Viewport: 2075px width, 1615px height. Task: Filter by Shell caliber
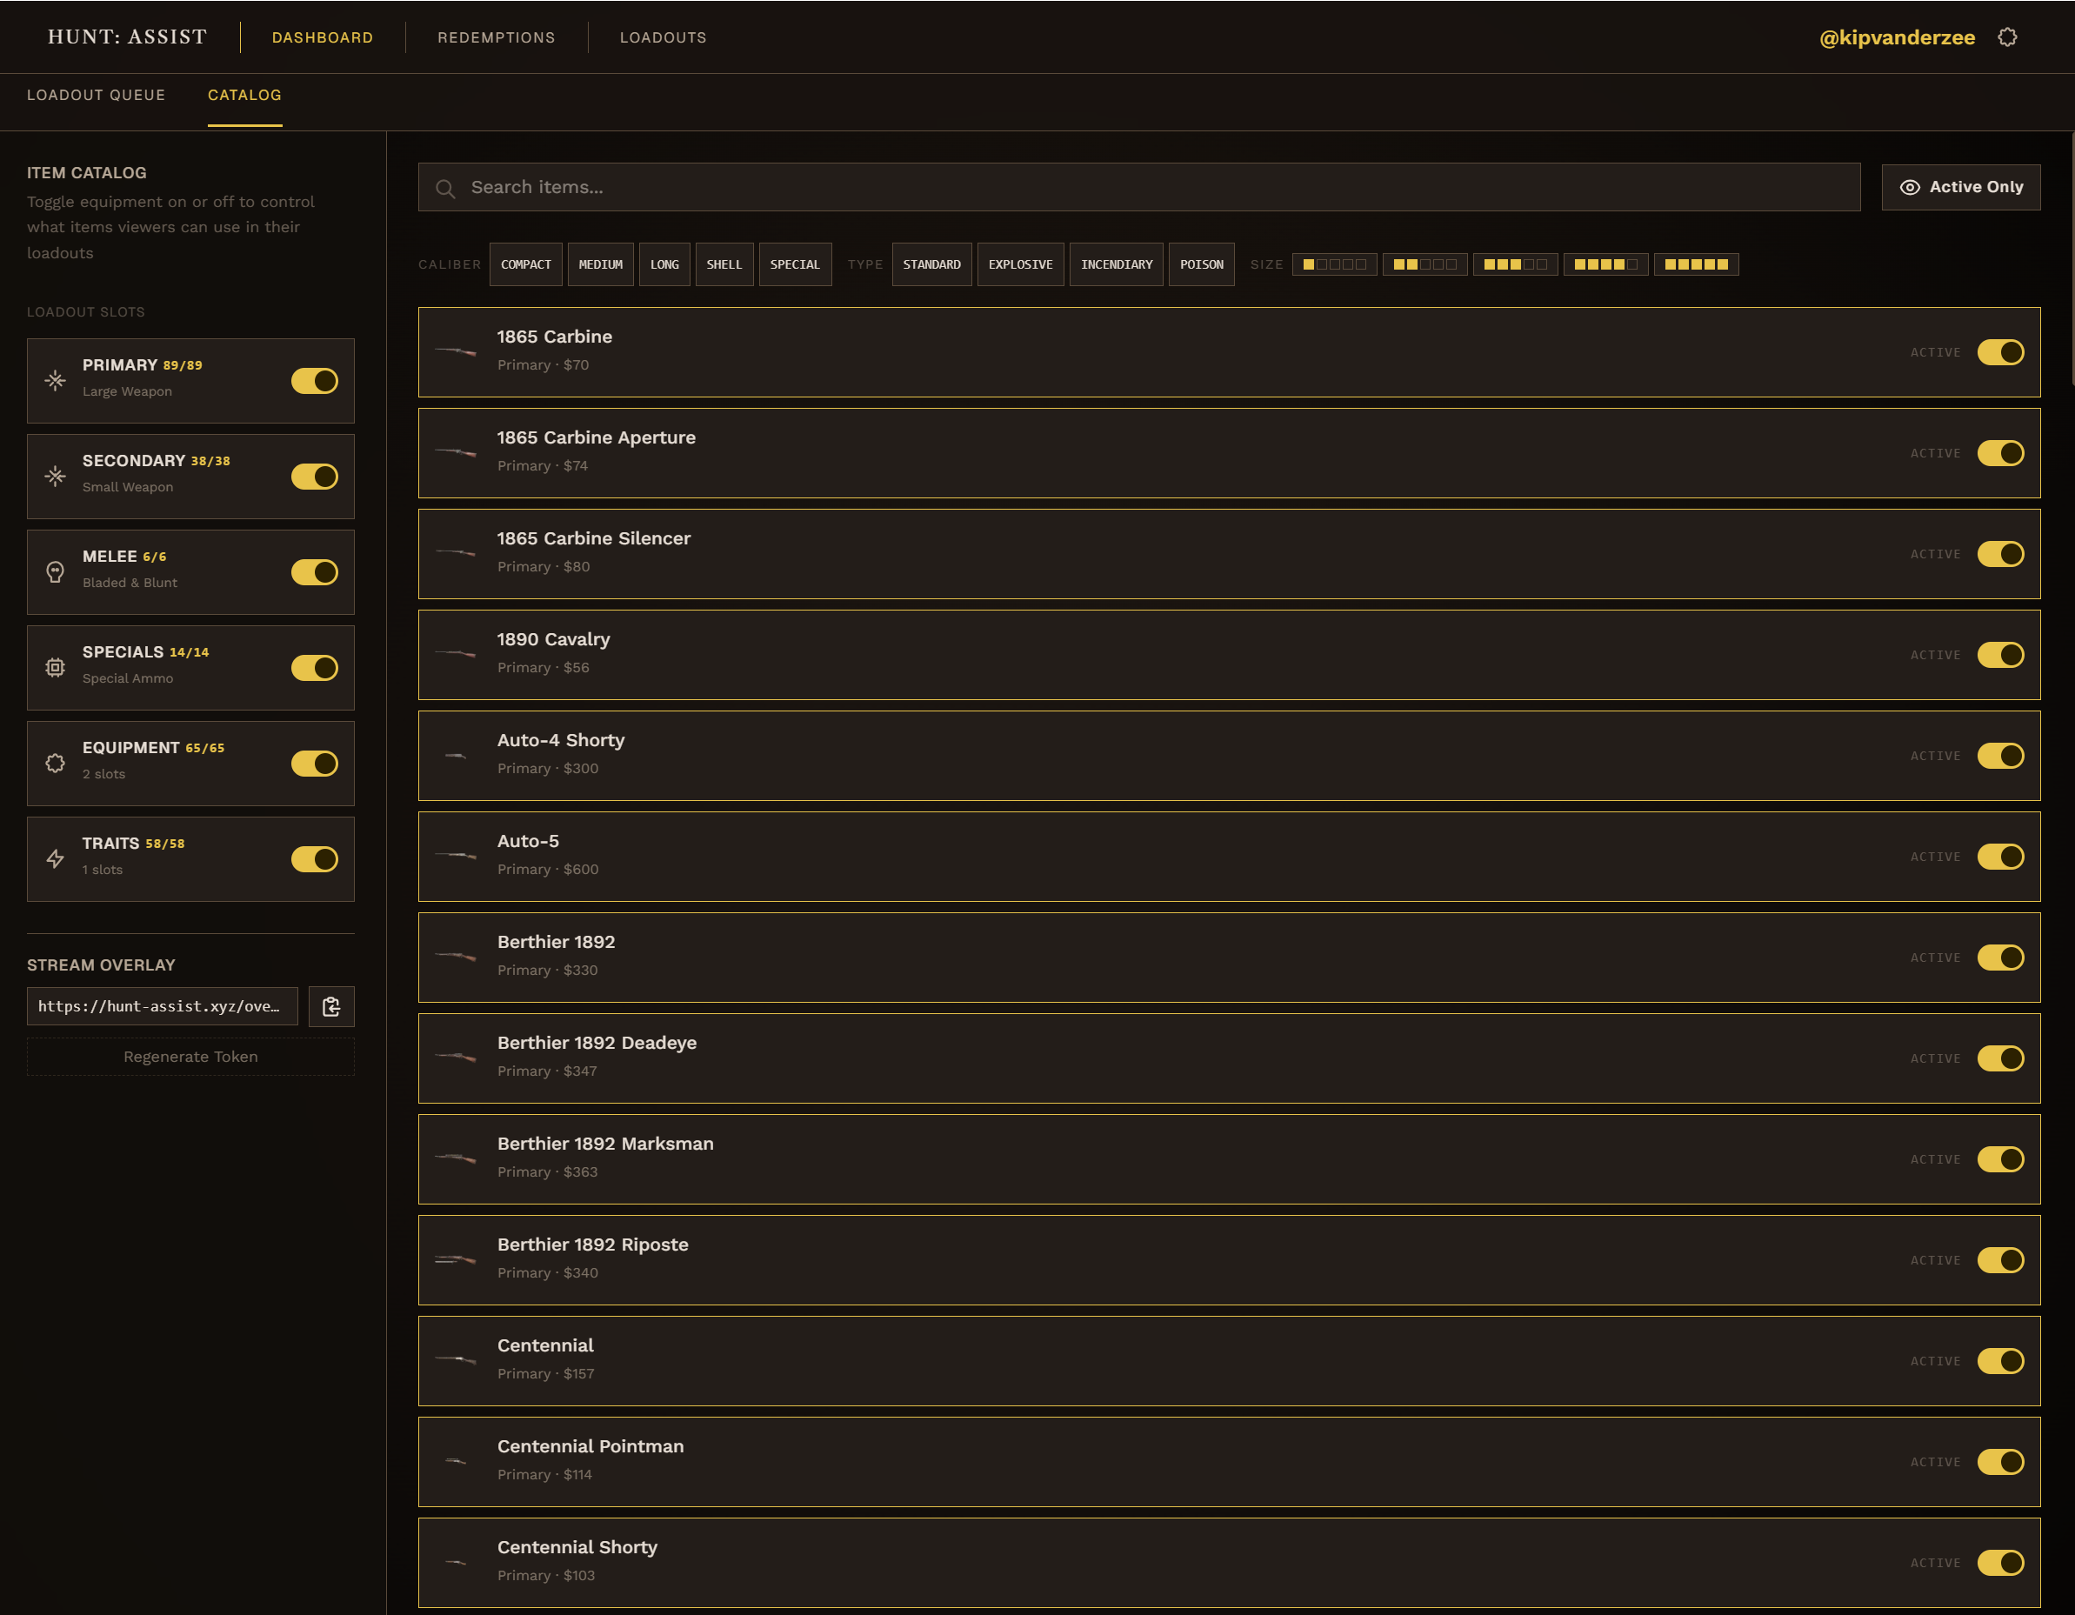tap(724, 264)
